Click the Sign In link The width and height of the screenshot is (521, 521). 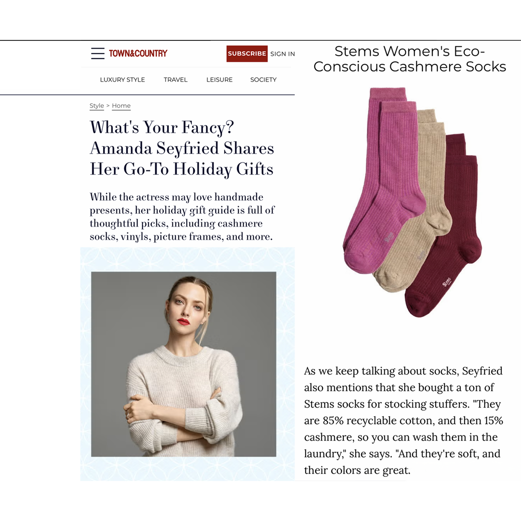283,54
